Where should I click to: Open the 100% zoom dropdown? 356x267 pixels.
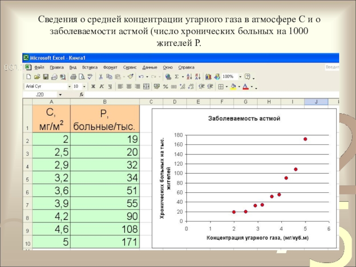(x=240, y=77)
